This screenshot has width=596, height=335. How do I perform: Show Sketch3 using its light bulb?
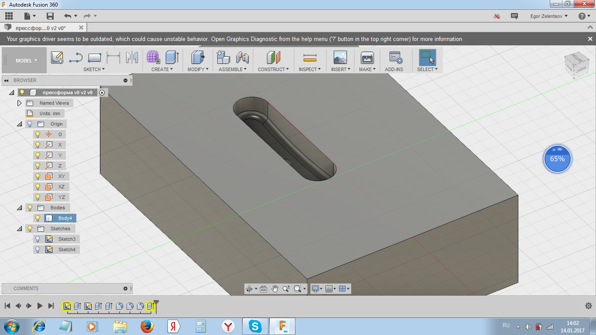pos(38,239)
